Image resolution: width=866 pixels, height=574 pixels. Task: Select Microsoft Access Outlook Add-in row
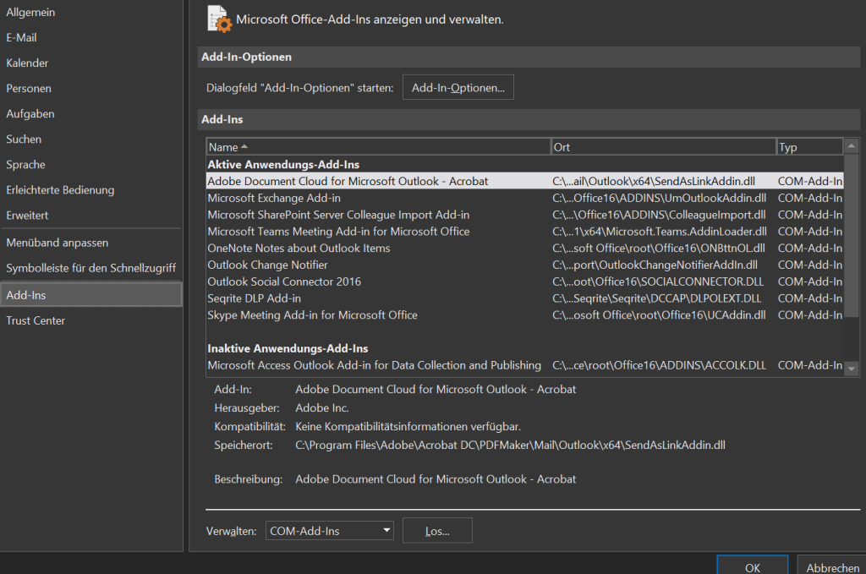(524, 365)
